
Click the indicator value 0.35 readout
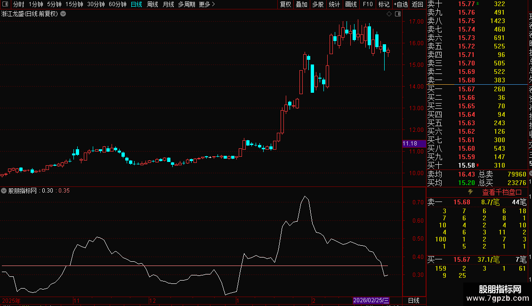(64, 191)
